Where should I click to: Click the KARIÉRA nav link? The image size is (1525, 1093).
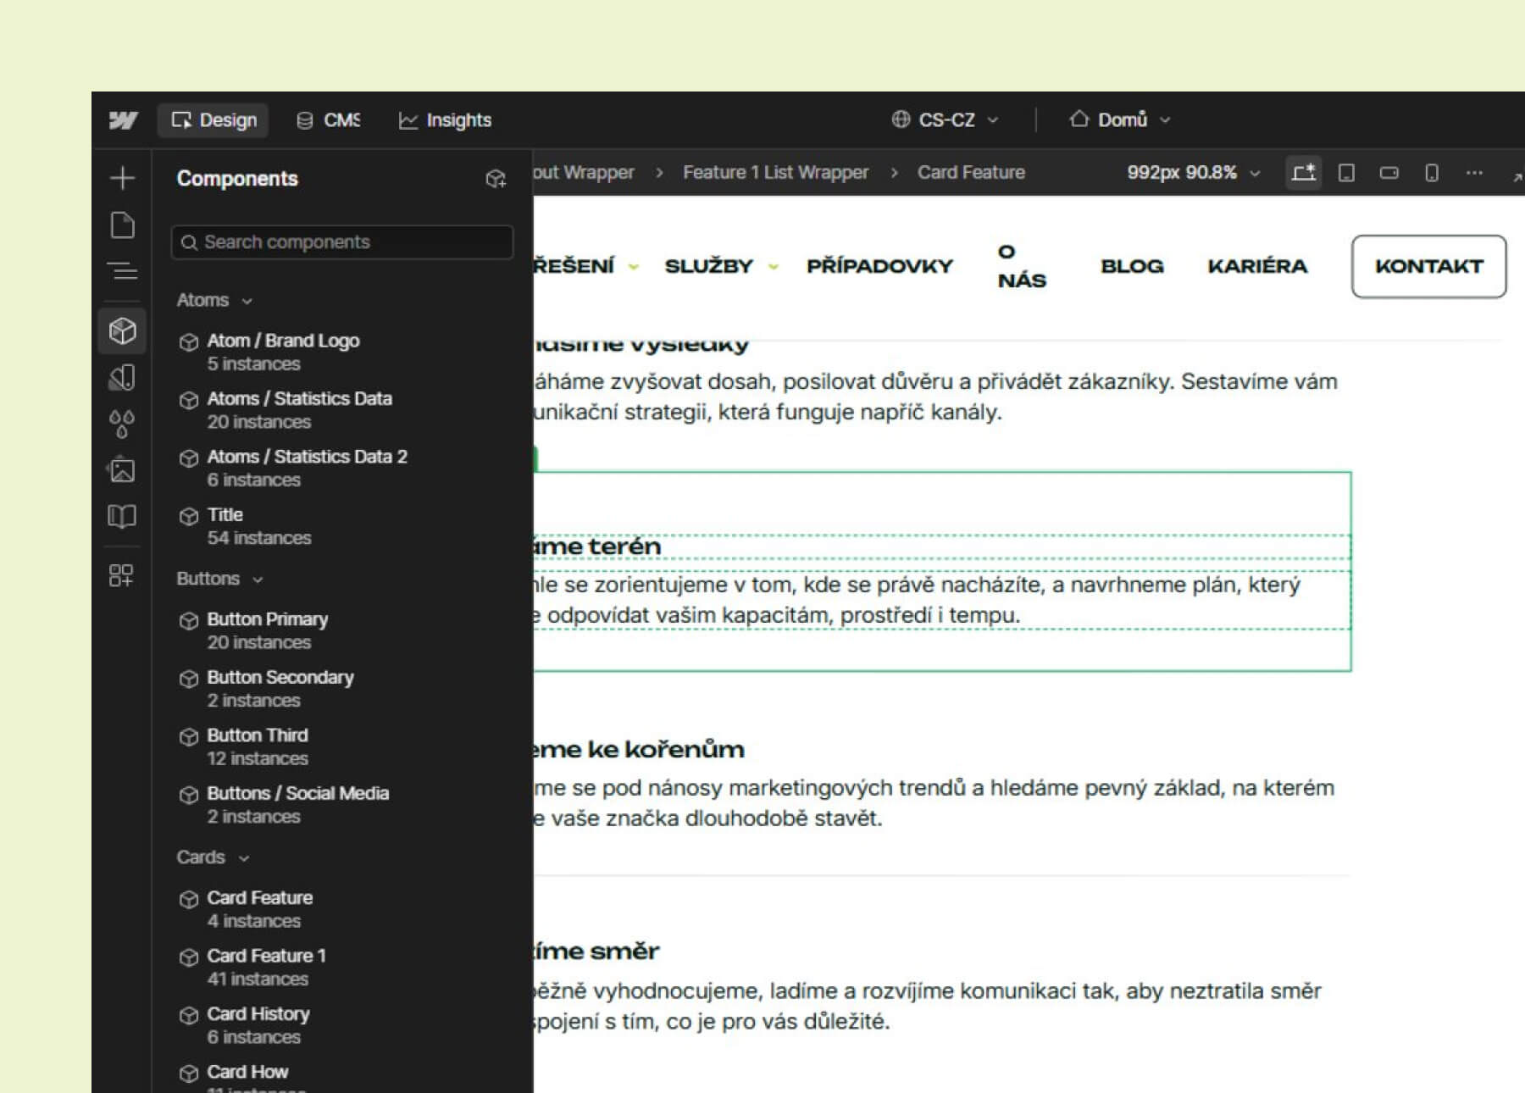click(1257, 266)
